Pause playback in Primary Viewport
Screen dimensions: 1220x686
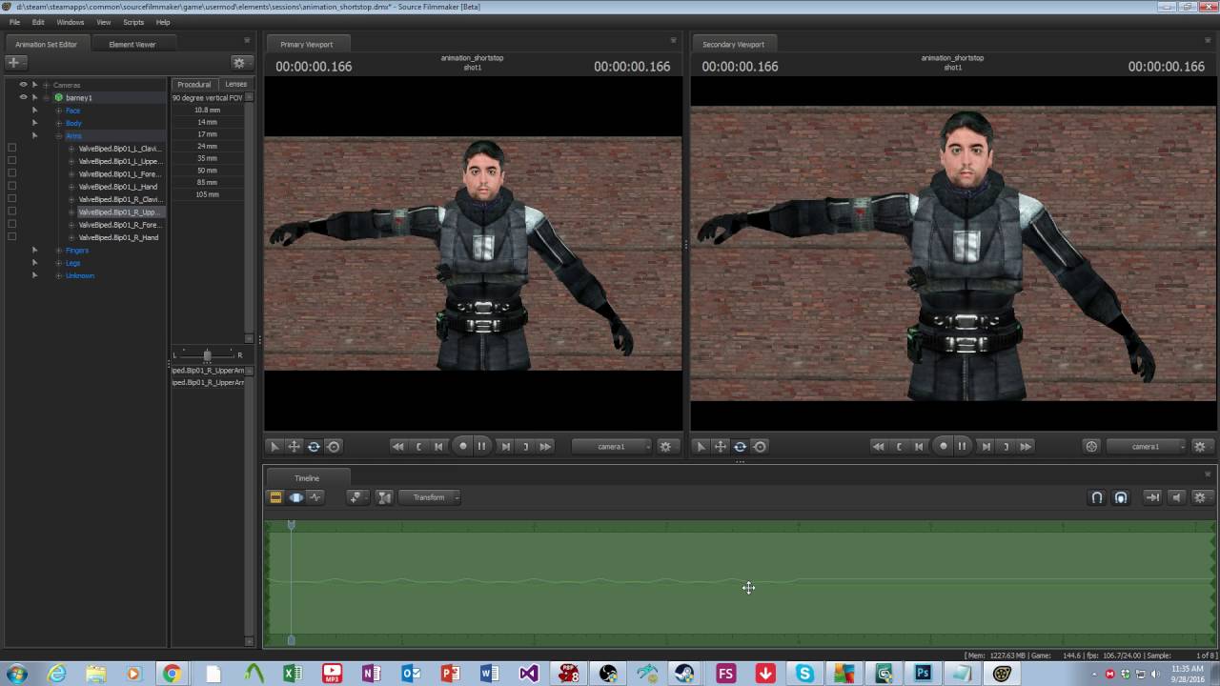(482, 446)
